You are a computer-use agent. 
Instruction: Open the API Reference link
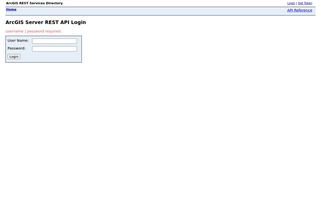coord(300,10)
